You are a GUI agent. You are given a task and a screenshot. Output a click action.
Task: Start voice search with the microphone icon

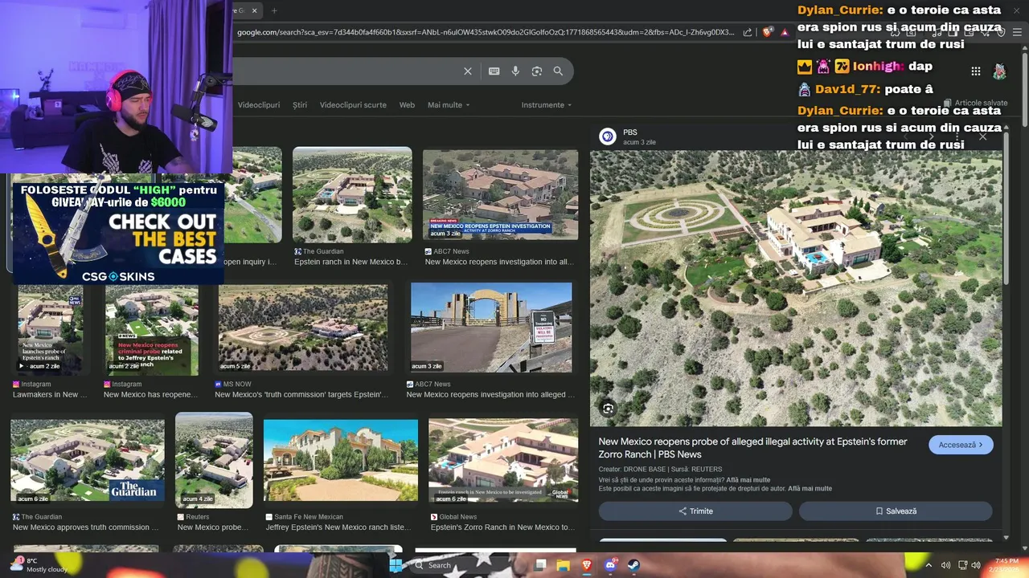pyautogui.click(x=515, y=71)
